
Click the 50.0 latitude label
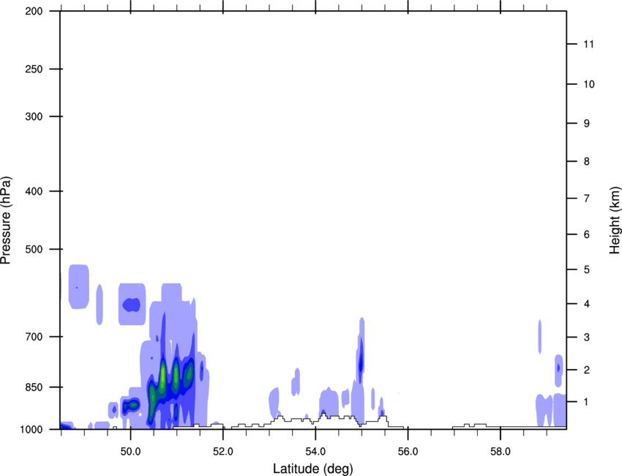pos(131,452)
